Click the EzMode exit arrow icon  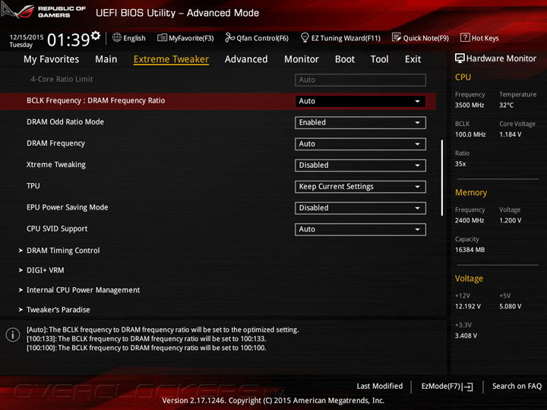point(468,386)
